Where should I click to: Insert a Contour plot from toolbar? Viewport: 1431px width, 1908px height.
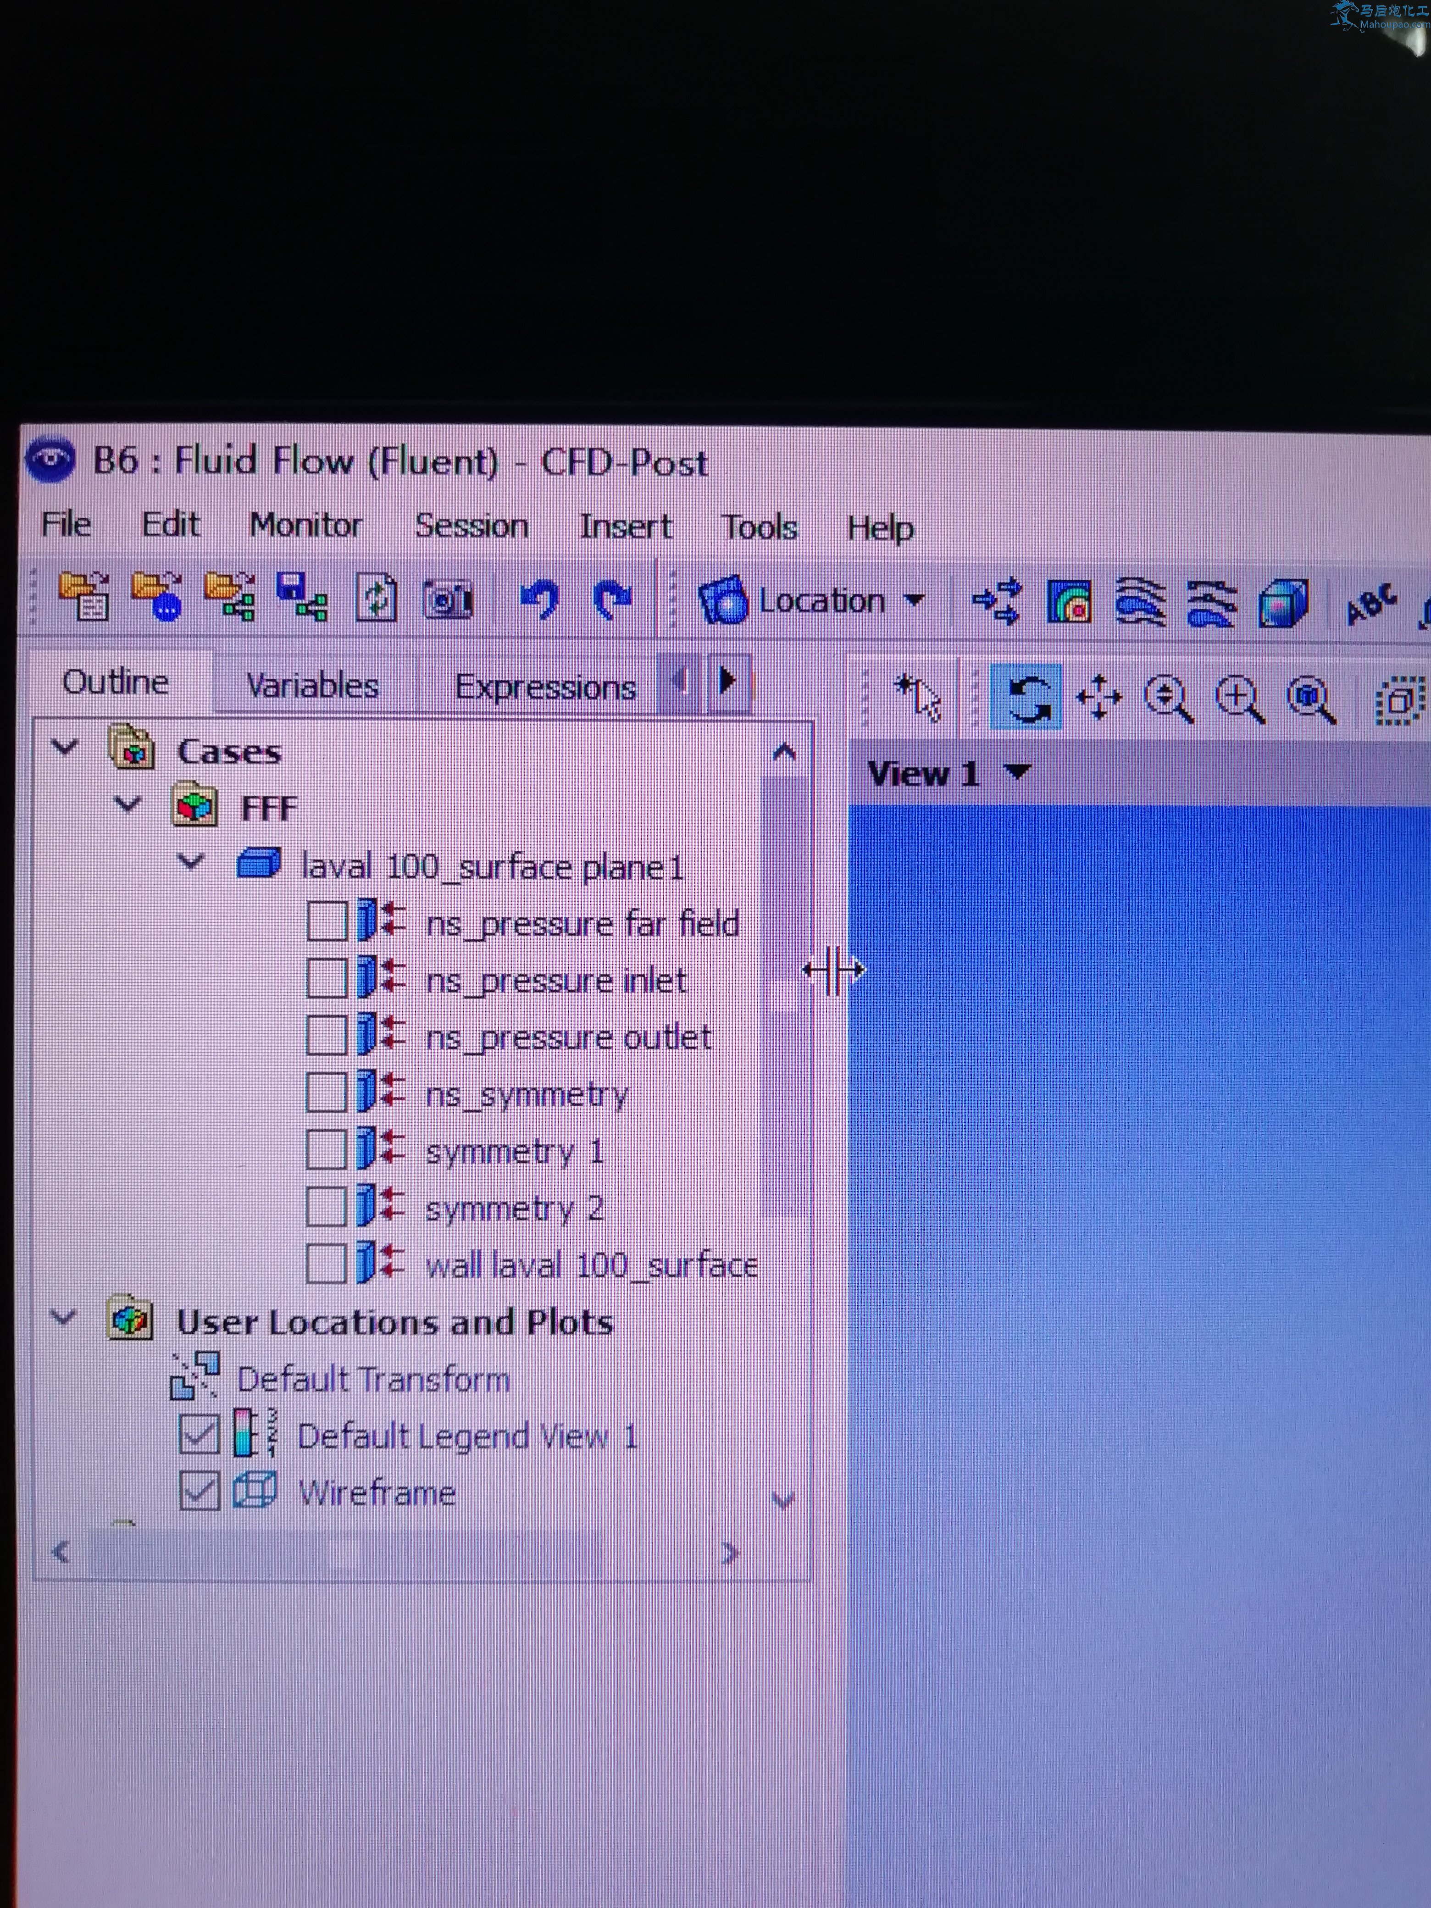(x=1070, y=601)
